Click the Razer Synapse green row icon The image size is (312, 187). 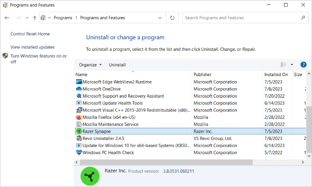click(79, 131)
